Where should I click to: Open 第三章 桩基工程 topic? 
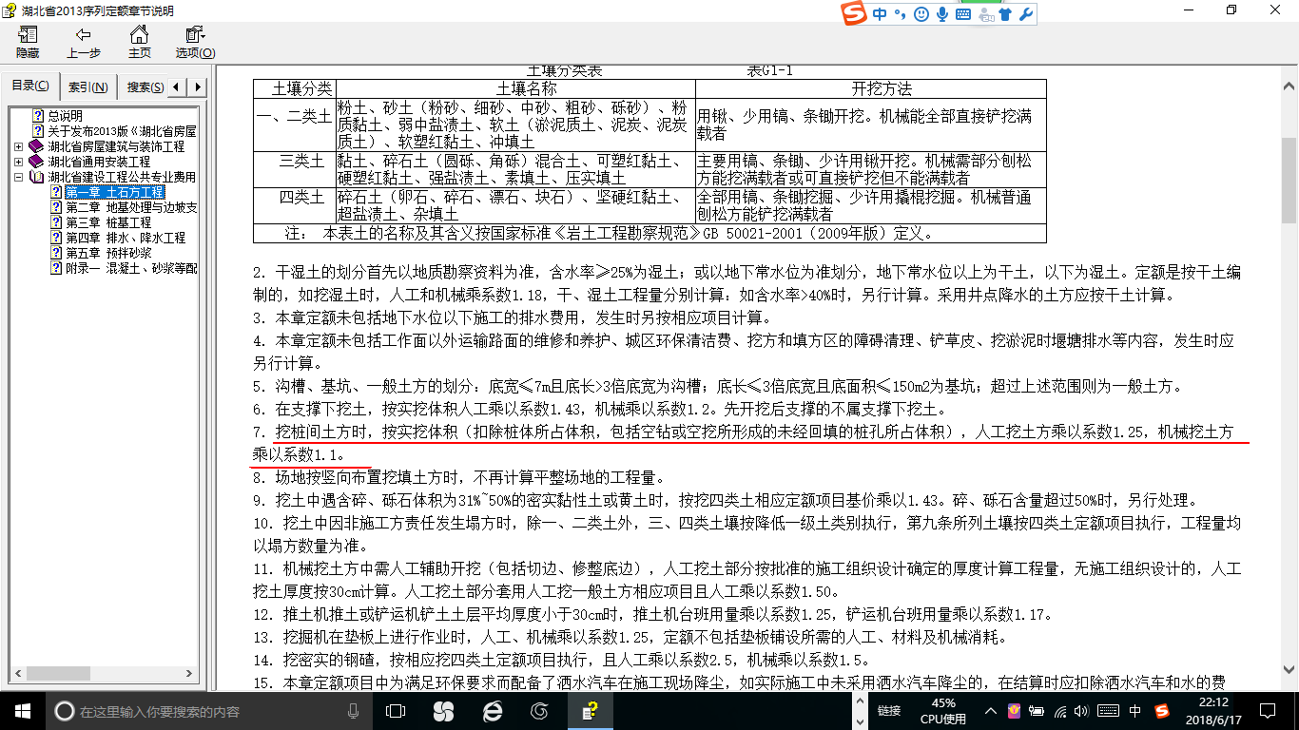107,222
